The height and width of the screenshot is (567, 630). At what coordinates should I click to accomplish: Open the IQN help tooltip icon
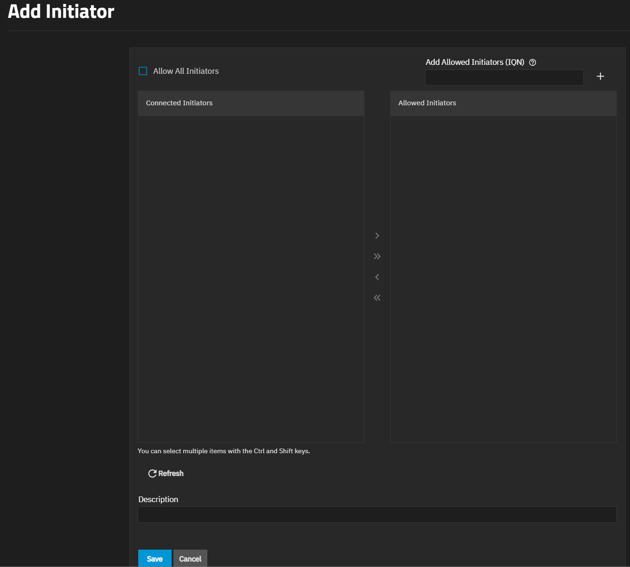(533, 62)
